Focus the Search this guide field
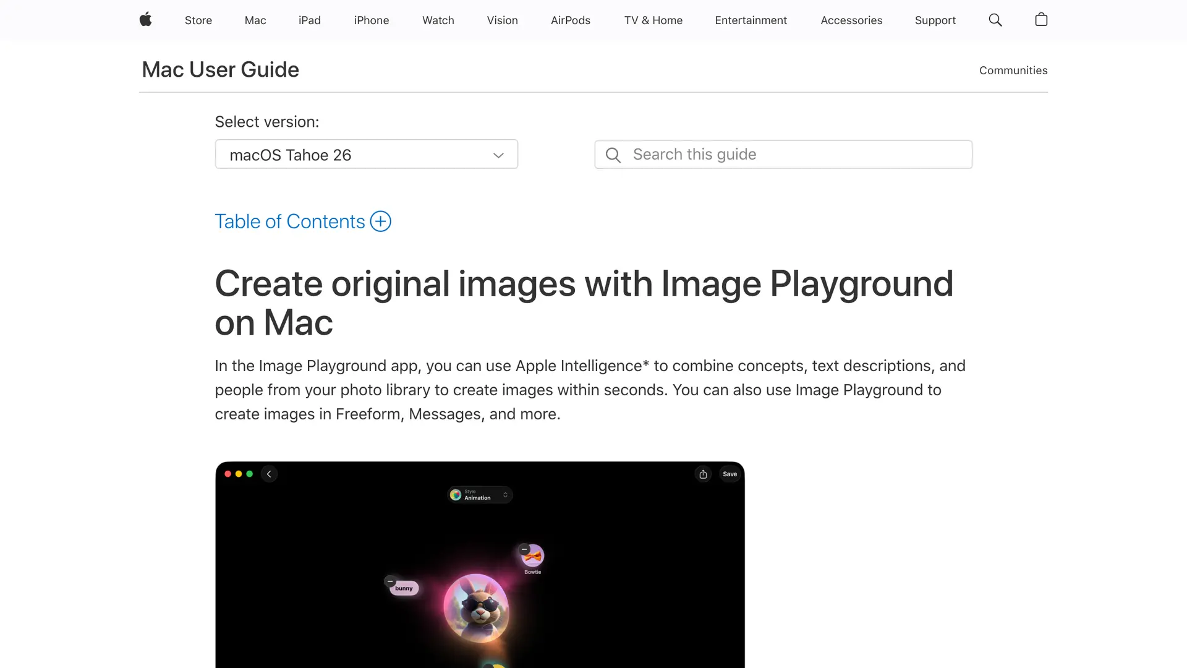Viewport: 1187px width, 668px height. [783, 155]
